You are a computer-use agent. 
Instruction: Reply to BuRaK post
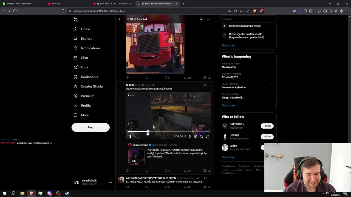[128, 171]
